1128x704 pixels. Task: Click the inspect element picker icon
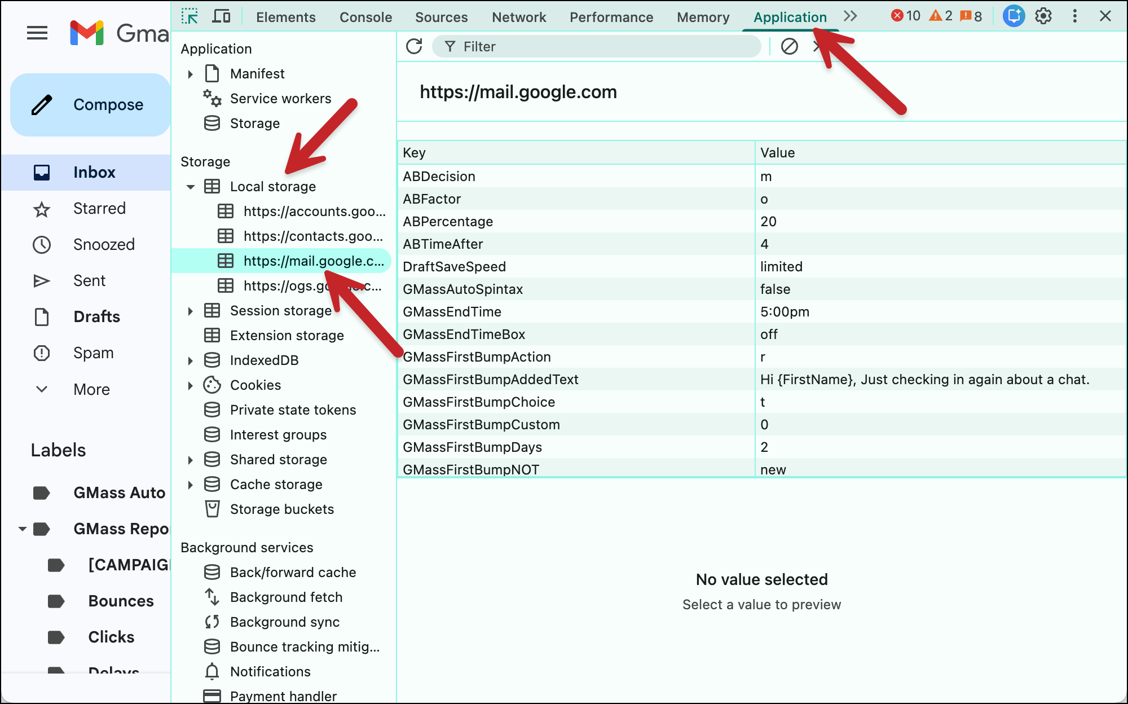190,16
